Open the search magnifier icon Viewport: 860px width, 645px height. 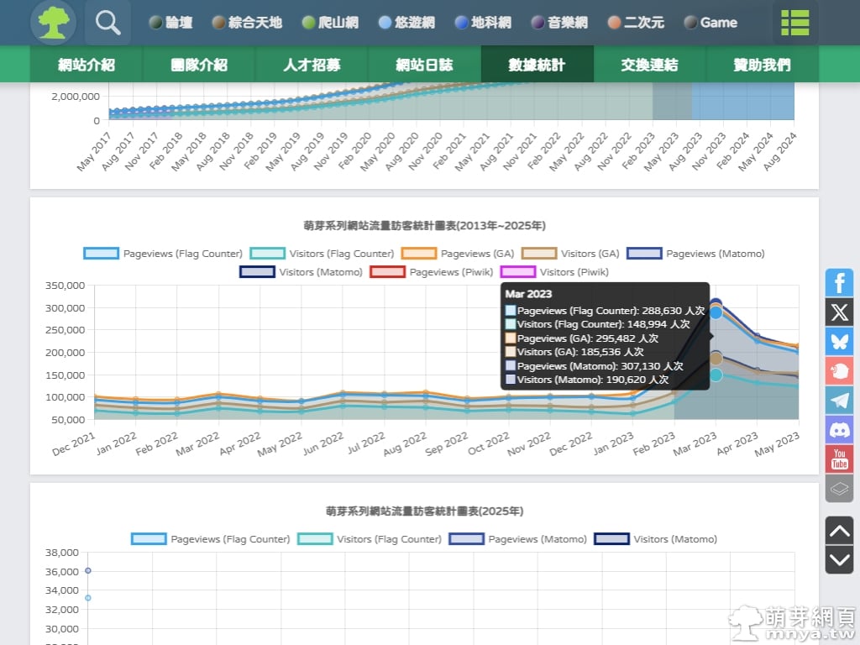(107, 23)
